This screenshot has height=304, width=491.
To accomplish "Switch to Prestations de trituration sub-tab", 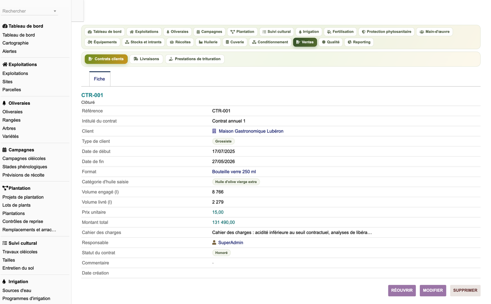I will [195, 59].
